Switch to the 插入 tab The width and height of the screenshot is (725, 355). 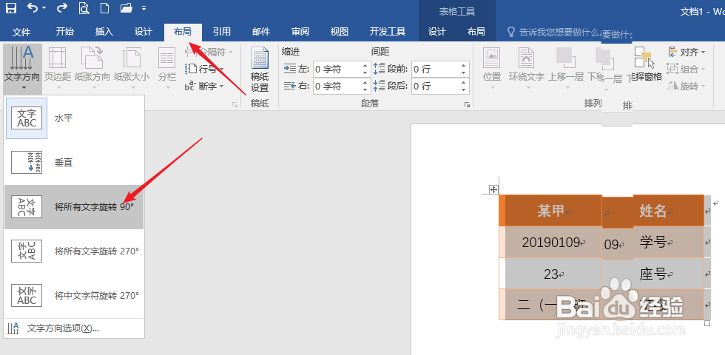104,32
